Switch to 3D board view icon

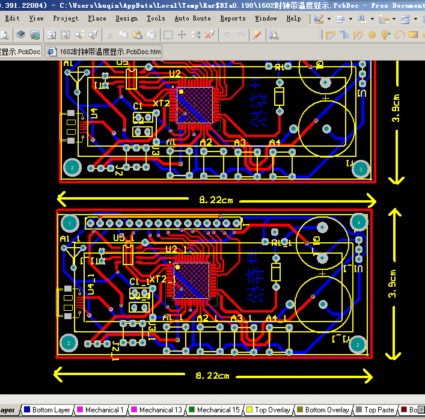21,35
